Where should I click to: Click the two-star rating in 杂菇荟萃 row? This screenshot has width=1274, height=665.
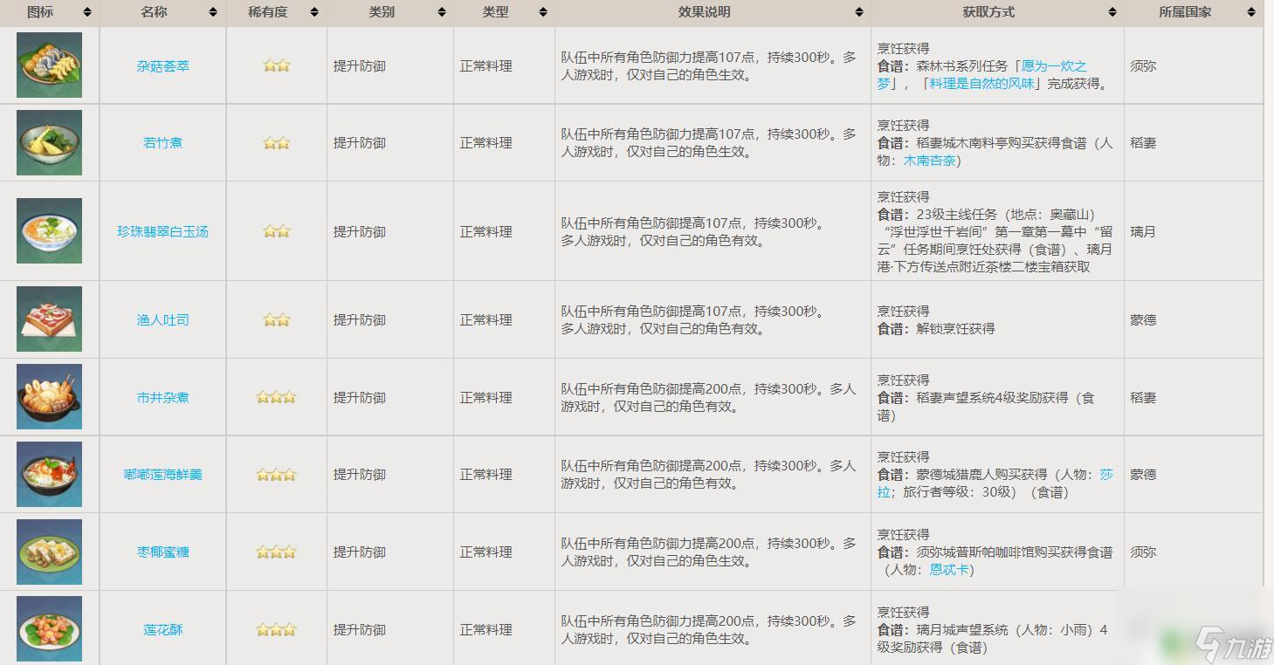(277, 65)
